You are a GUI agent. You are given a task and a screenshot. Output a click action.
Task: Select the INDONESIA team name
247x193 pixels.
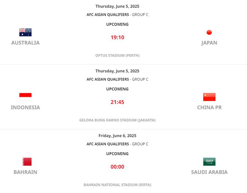[25, 107]
